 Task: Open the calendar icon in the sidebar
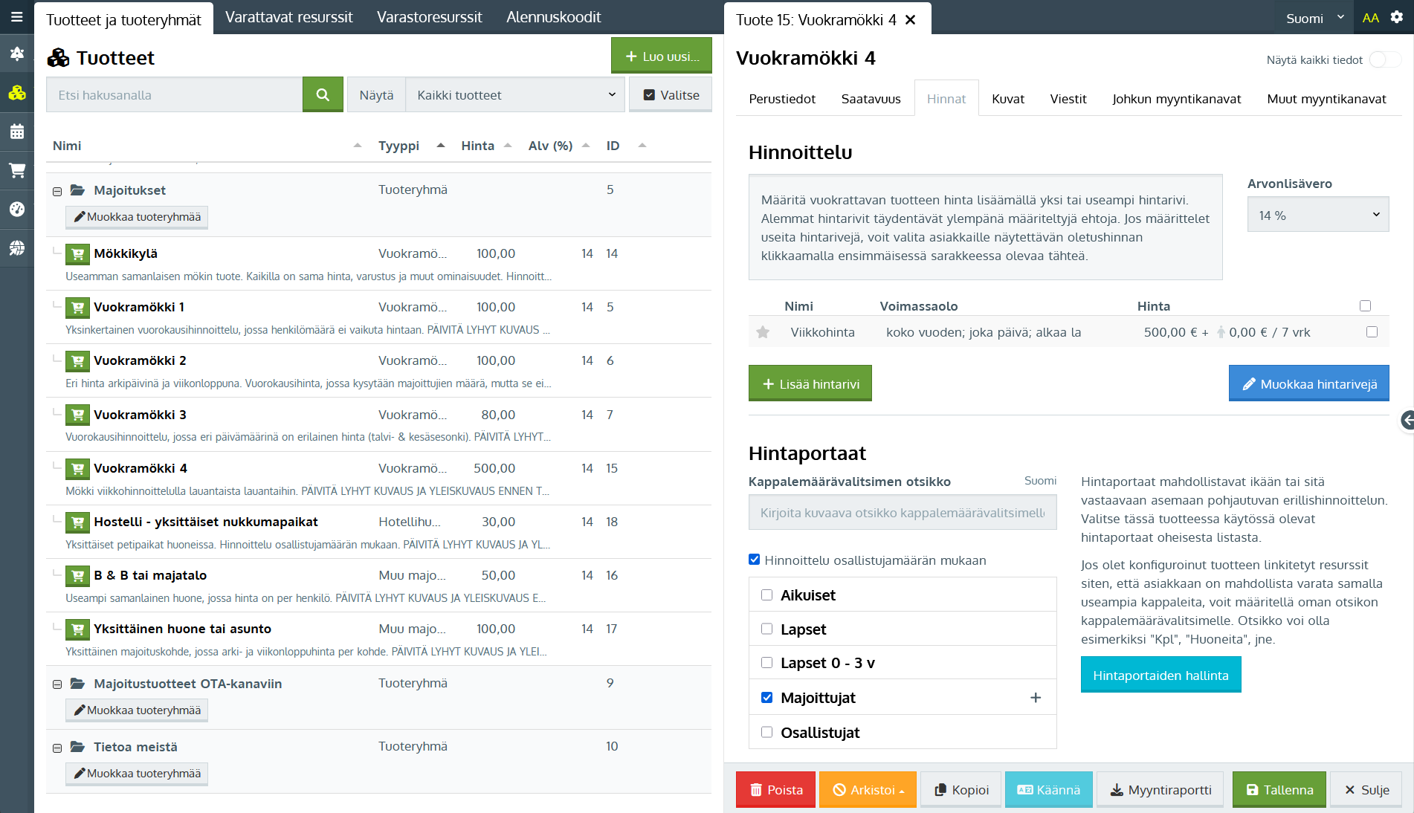coord(16,132)
